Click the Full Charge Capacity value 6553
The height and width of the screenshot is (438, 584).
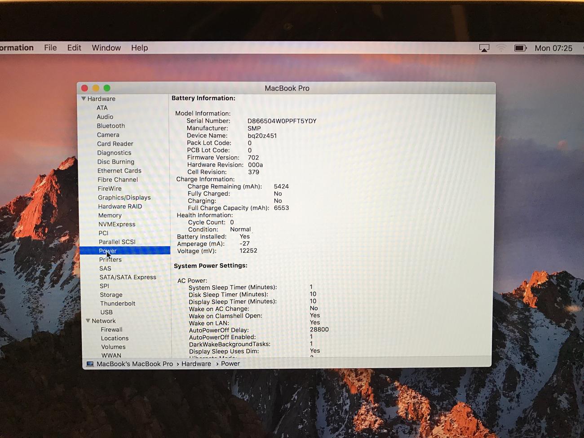(x=281, y=208)
